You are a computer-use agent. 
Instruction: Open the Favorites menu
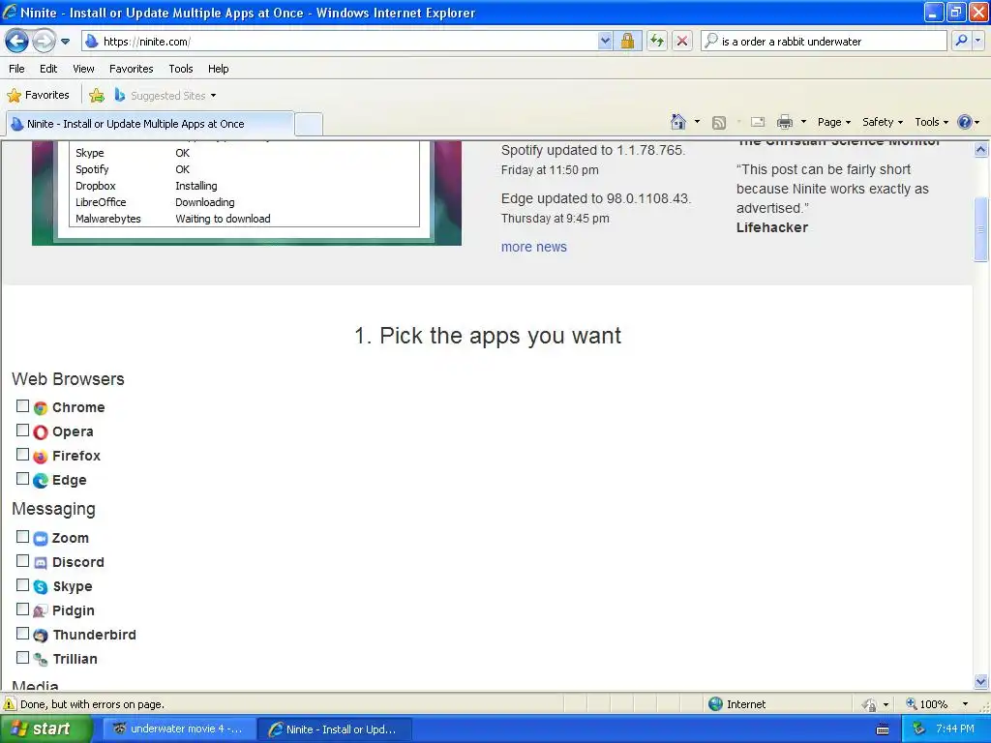coord(132,69)
